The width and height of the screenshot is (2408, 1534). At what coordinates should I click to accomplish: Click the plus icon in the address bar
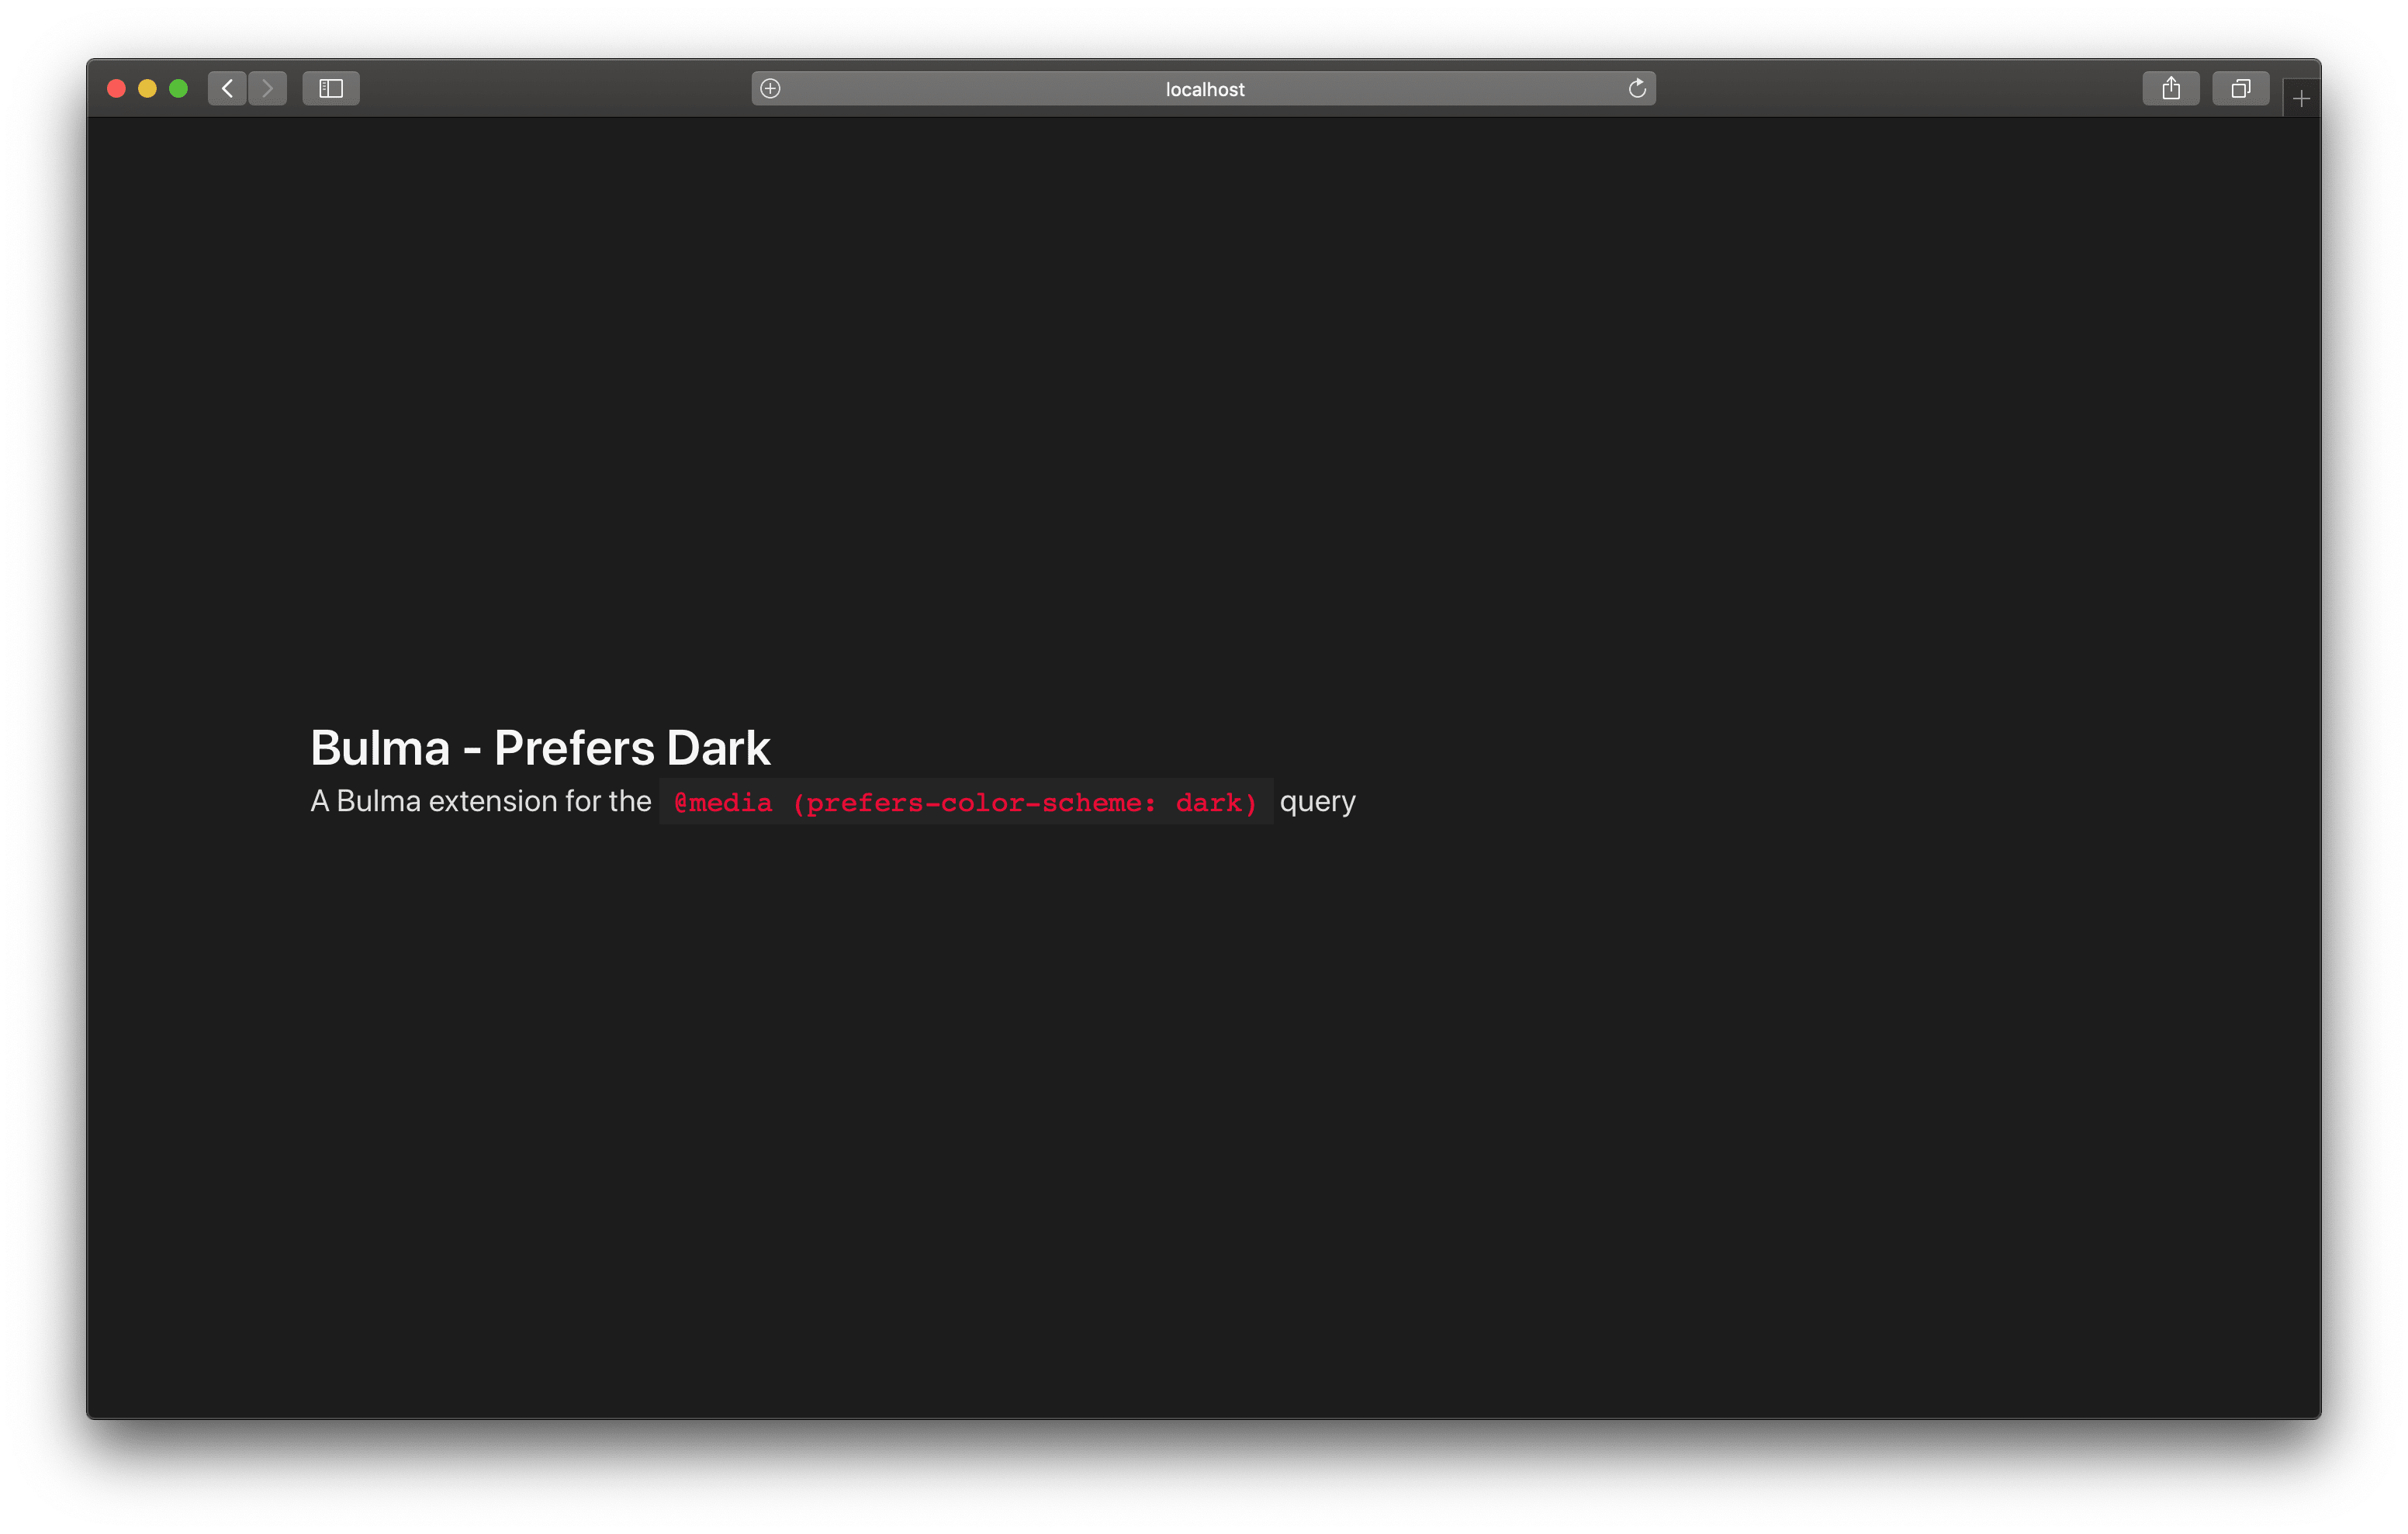(x=770, y=88)
